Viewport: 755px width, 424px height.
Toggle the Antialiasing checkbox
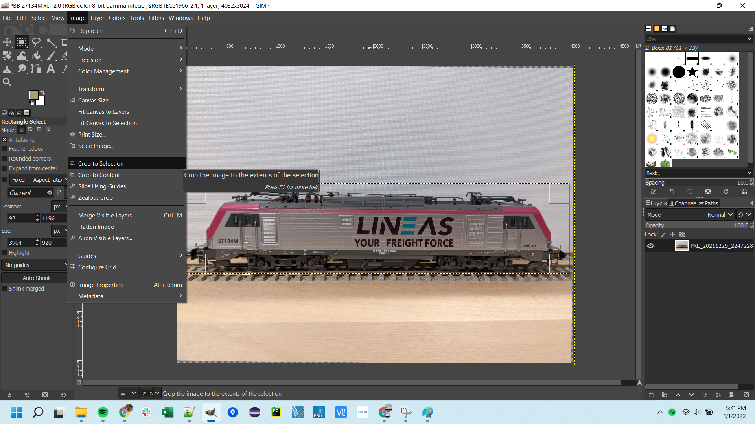point(5,140)
